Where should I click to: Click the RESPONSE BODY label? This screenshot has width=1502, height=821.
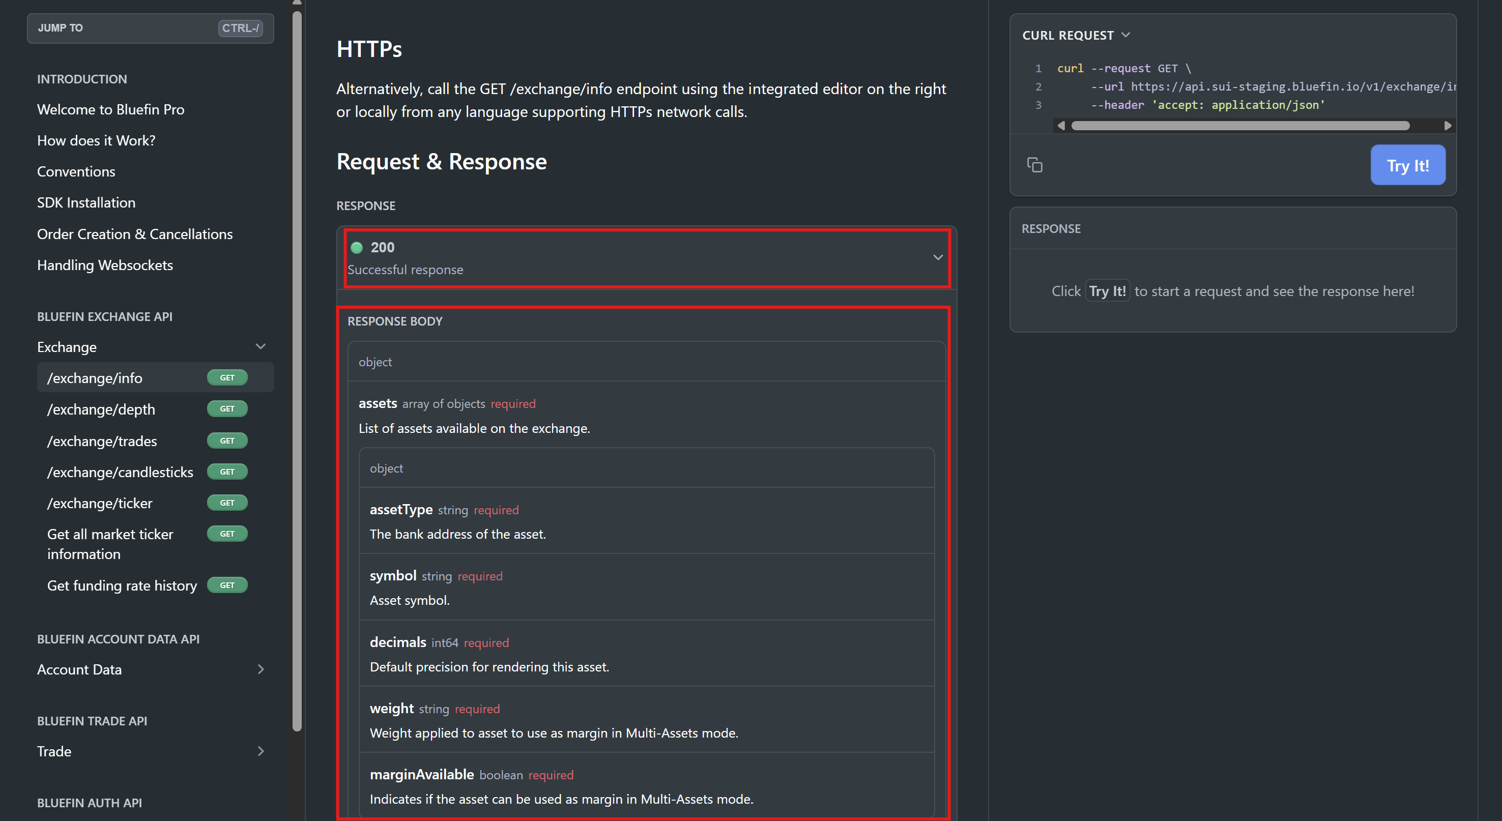[x=395, y=321]
